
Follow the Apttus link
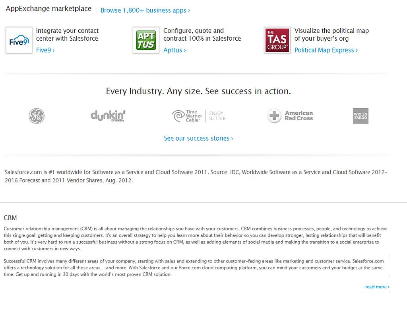click(174, 50)
